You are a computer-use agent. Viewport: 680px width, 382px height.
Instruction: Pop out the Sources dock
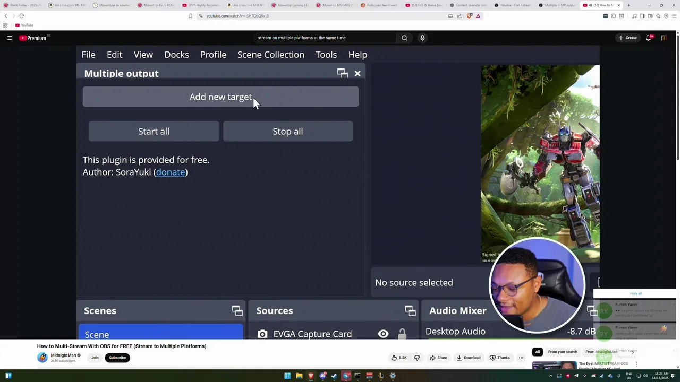tap(410, 311)
